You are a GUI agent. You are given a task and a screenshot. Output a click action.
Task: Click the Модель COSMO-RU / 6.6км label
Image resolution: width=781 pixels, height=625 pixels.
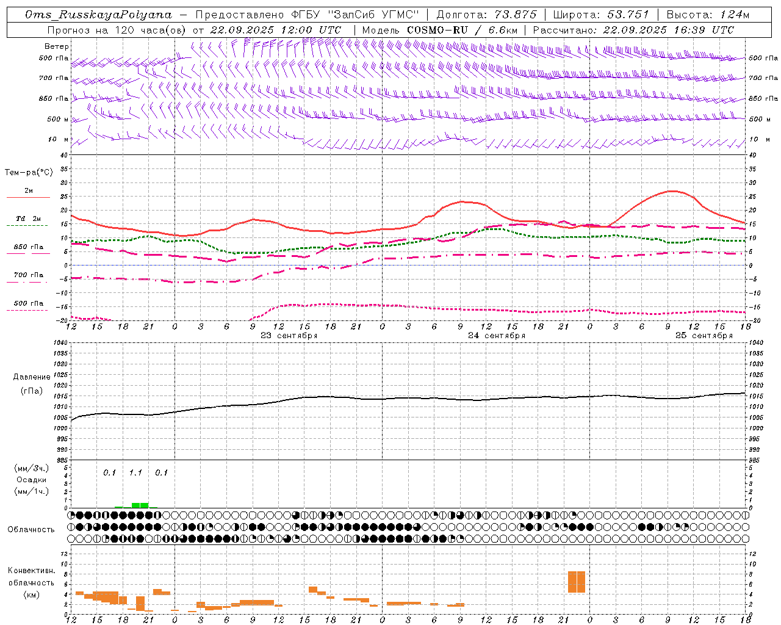click(439, 30)
